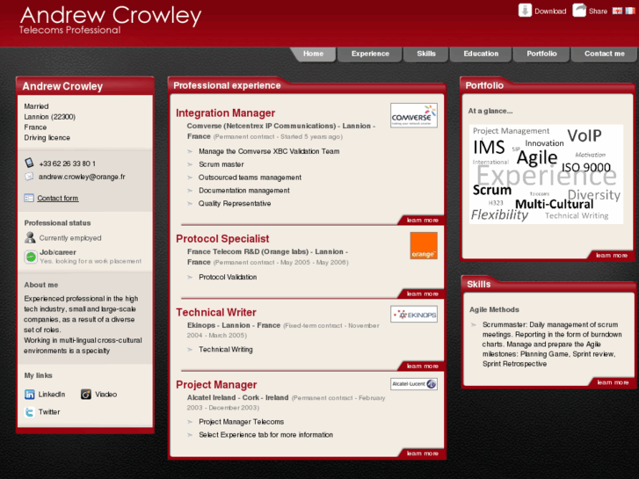Open the LinkedIn icon
Screen dimensions: 639x479
click(x=29, y=395)
